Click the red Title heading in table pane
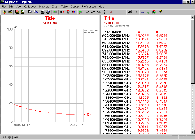 tap(109, 18)
